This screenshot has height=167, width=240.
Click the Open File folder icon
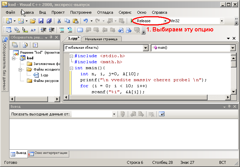click(32, 21)
